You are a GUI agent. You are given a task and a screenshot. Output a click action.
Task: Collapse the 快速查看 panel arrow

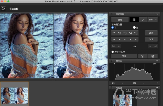pos(157,14)
